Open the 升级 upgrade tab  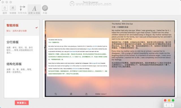pyautogui.click(x=45, y=10)
